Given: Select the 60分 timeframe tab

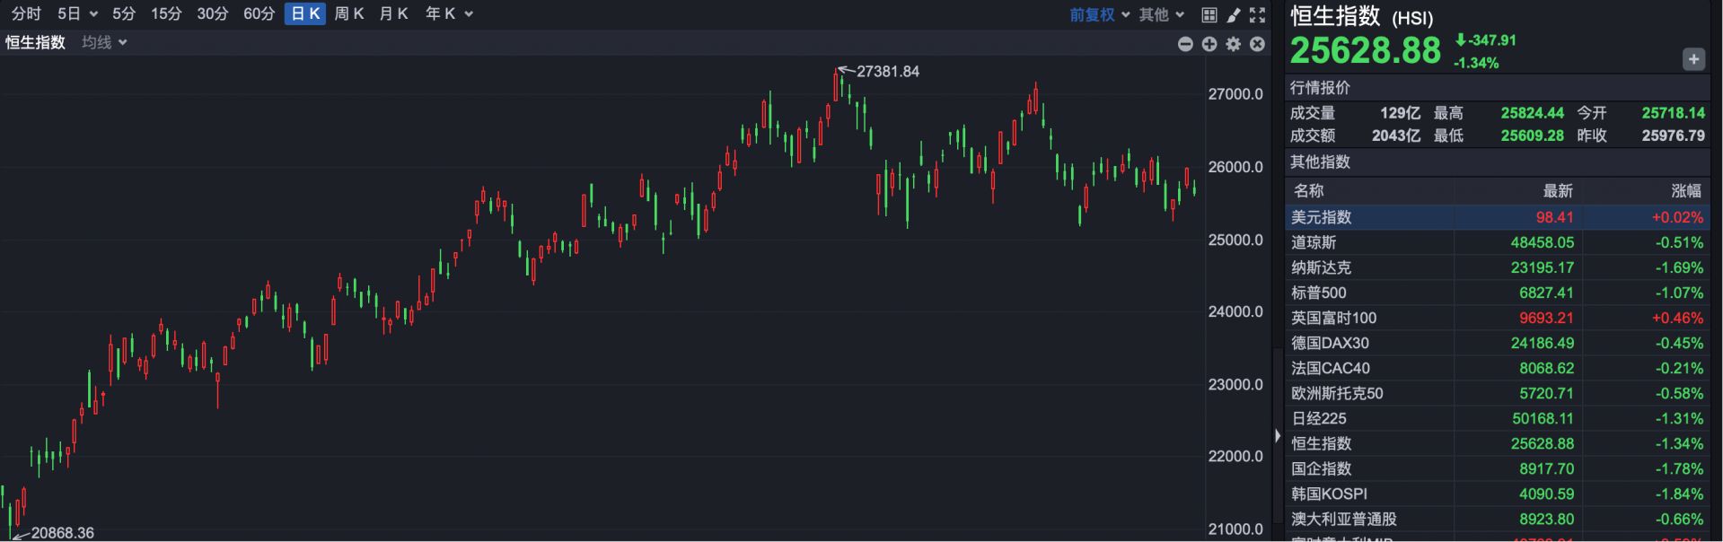Looking at the screenshot, I should (259, 13).
